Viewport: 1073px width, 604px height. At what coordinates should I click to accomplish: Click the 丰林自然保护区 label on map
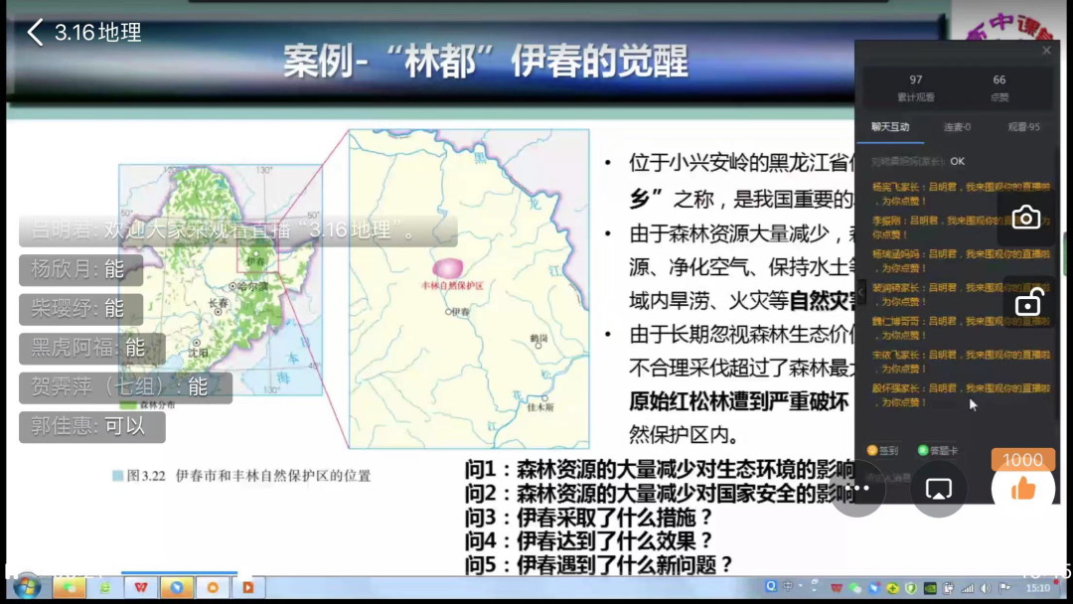pos(452,286)
